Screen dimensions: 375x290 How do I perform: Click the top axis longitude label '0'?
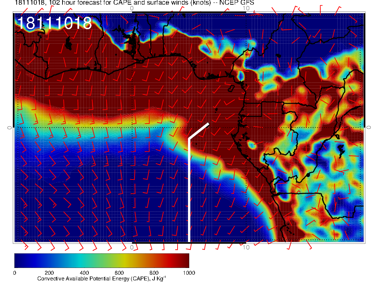(132, 8)
